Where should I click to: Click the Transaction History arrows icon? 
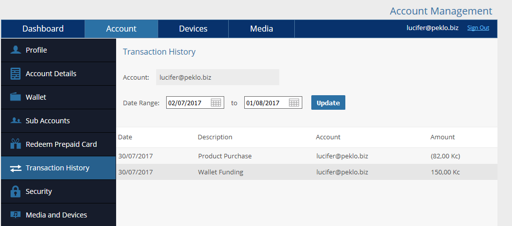pyautogui.click(x=16, y=168)
